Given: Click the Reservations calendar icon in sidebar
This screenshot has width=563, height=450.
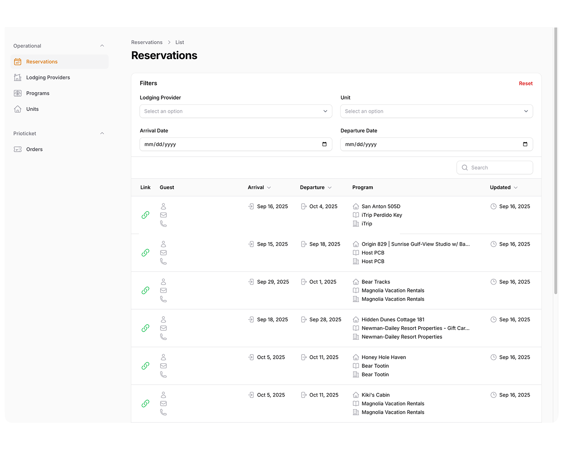Looking at the screenshot, I should (18, 62).
